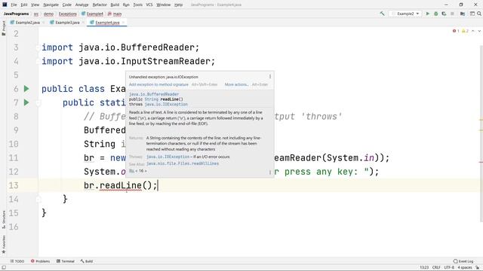The width and height of the screenshot is (483, 271).
Task: Click the Exceptions breadcrumb in navigation bar
Action: click(67, 14)
